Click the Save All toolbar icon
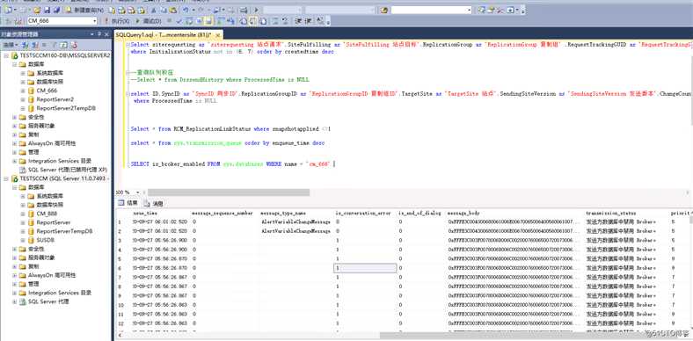The height and width of the screenshot is (341, 693). (x=56, y=10)
